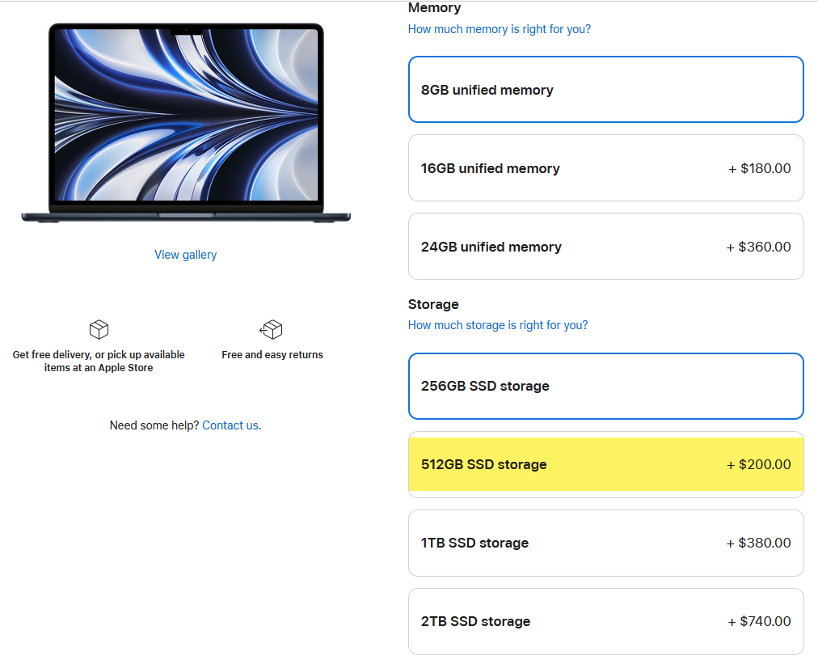This screenshot has height=664, width=818.
Task: Select 256GB SSD storage option
Action: [x=605, y=386]
